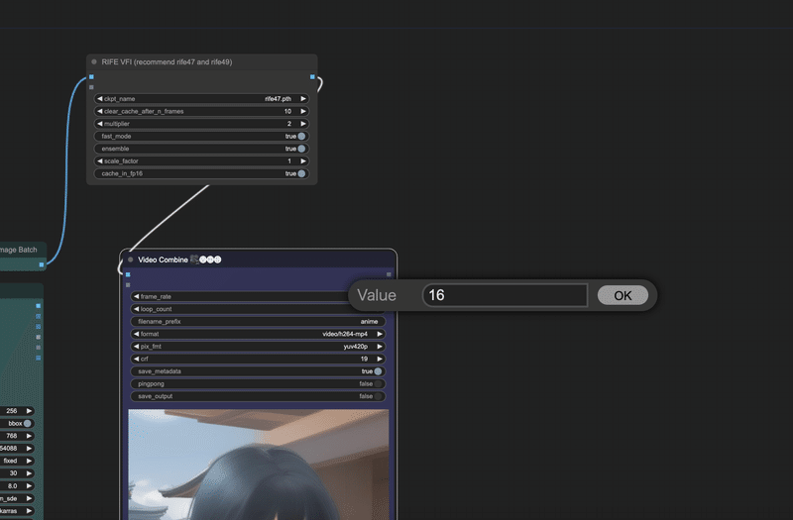Collapse the Video Combine node via its dot
793x520 pixels.
[x=131, y=260]
